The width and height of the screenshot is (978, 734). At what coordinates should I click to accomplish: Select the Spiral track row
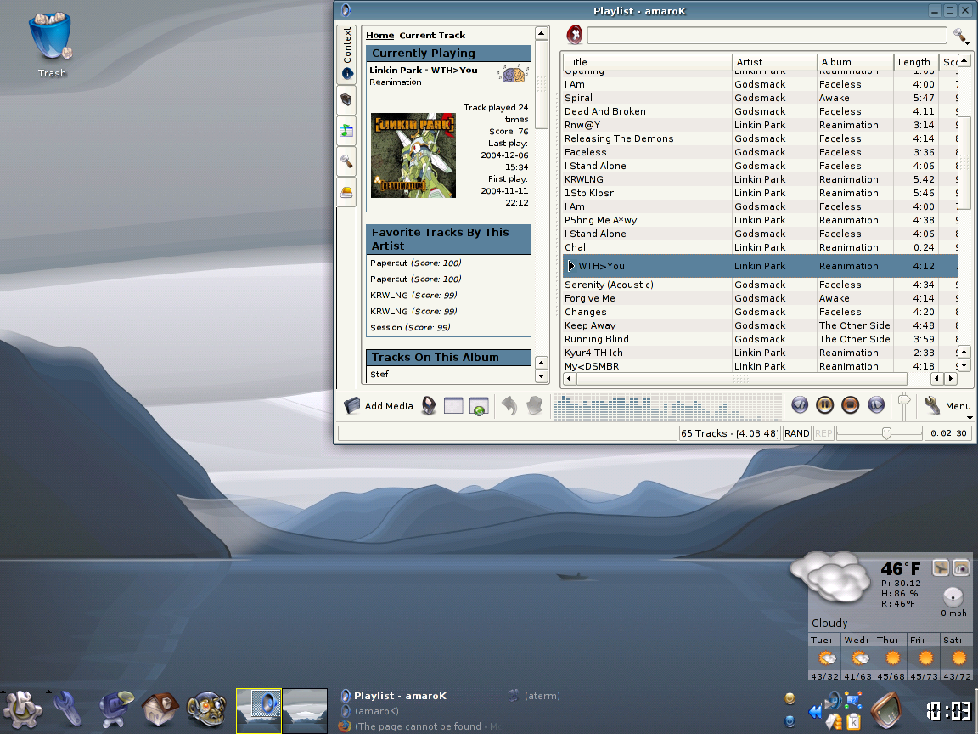click(760, 98)
